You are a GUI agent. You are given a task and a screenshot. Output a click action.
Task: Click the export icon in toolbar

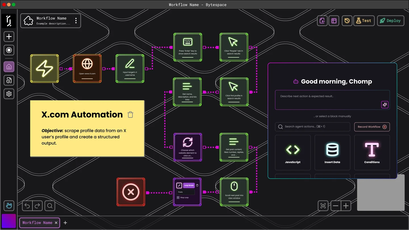(322, 21)
